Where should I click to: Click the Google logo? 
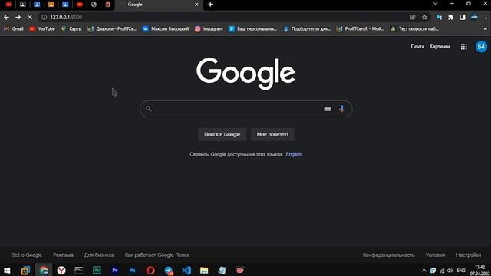click(x=245, y=74)
